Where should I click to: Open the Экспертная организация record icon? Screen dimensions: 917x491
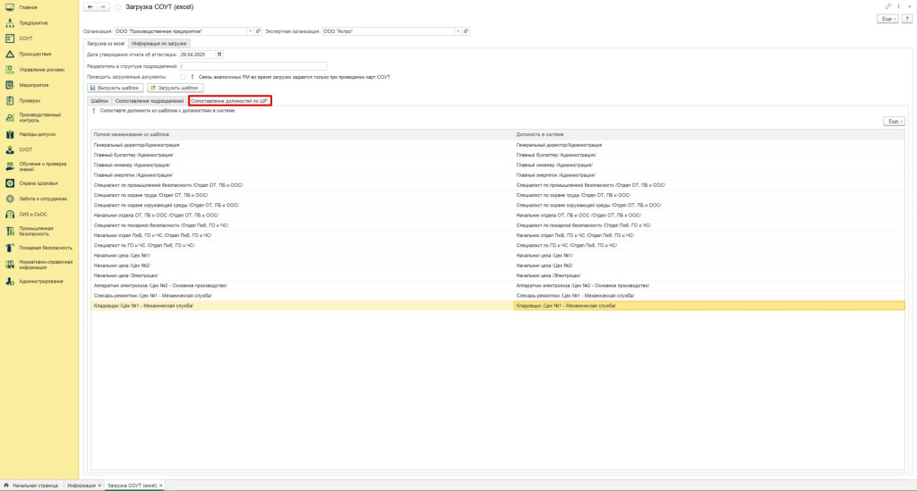[466, 31]
